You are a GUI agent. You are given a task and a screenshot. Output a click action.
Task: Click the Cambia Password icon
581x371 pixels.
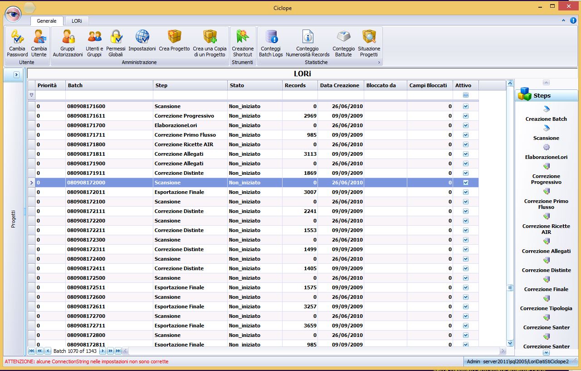(x=17, y=37)
